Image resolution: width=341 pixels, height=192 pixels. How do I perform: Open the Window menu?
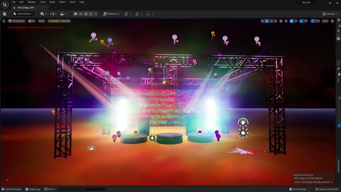click(32, 2)
